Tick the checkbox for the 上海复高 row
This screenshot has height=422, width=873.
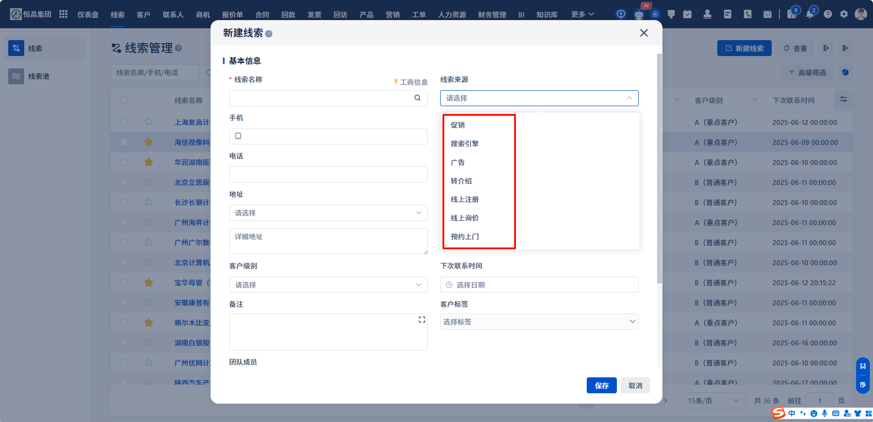point(124,122)
